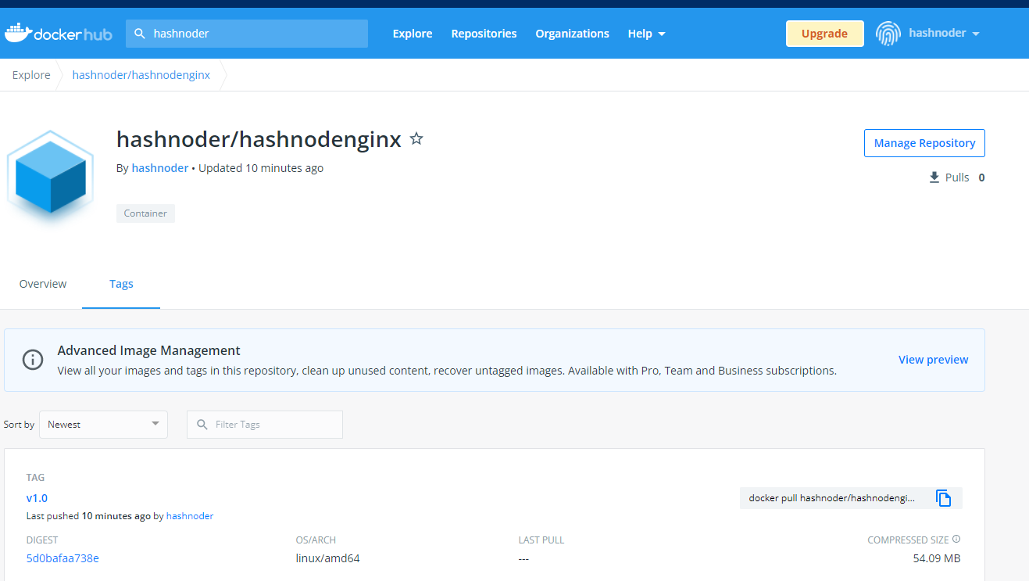
Task: Click the info icon in the Advanced Image Management banner
Action: point(32,360)
